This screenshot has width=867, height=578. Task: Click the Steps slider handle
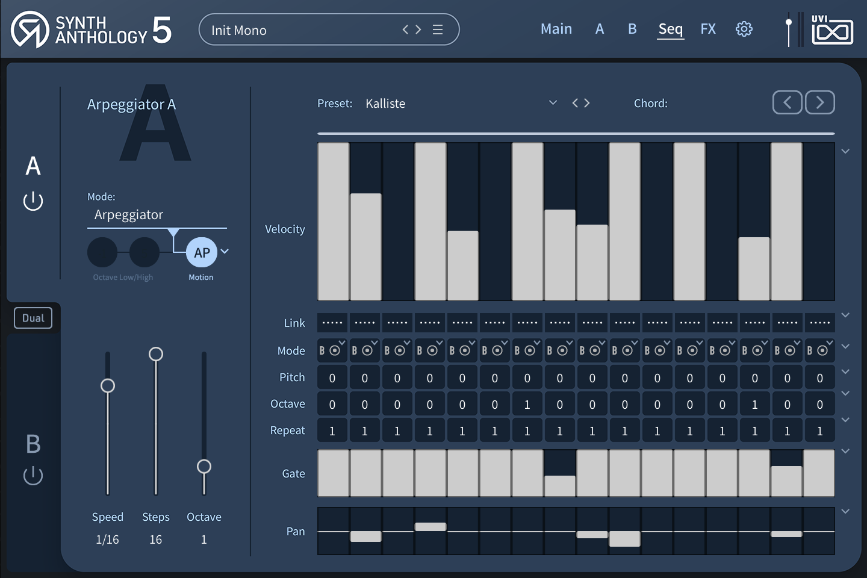(x=156, y=354)
